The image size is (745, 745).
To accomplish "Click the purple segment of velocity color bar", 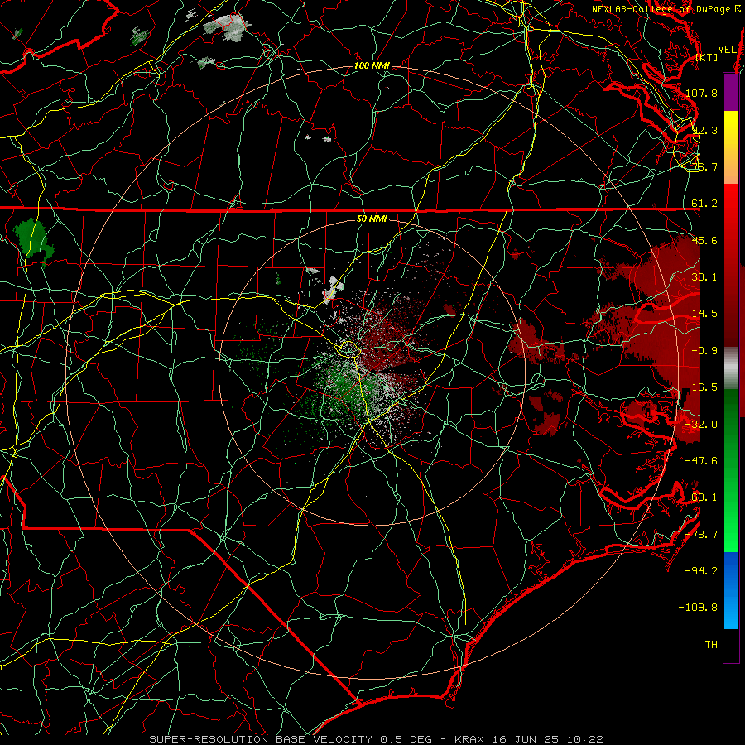I will coord(731,92).
